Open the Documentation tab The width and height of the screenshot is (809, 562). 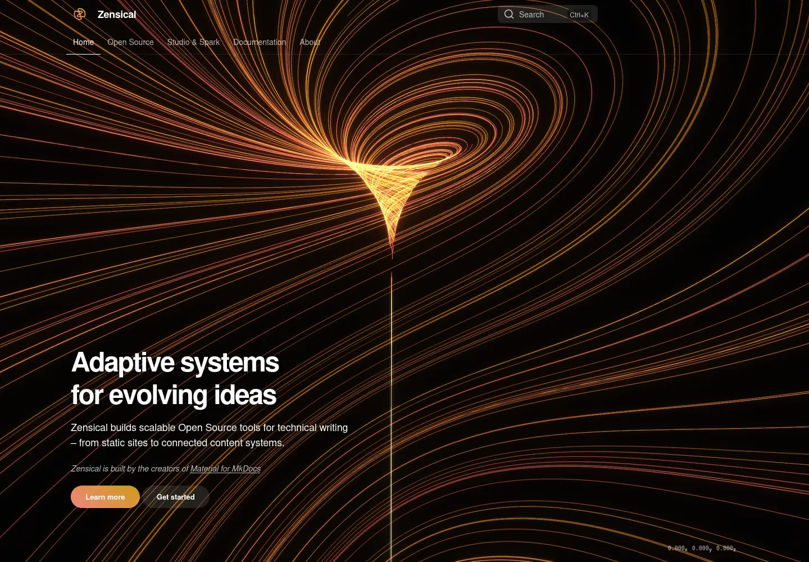pyautogui.click(x=260, y=42)
